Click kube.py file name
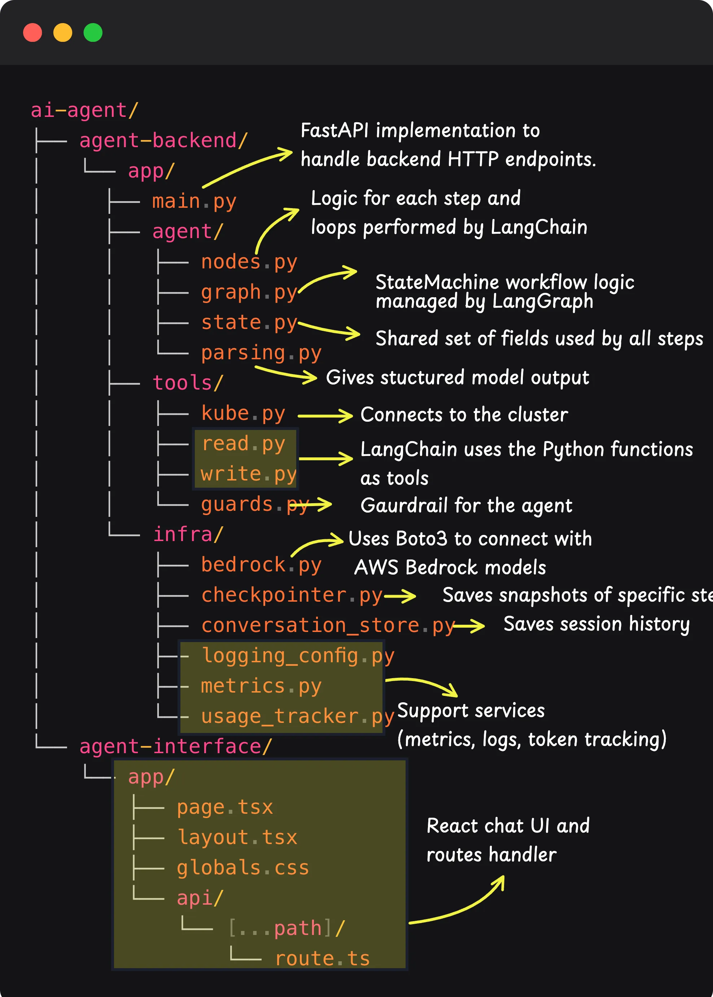 (x=243, y=413)
